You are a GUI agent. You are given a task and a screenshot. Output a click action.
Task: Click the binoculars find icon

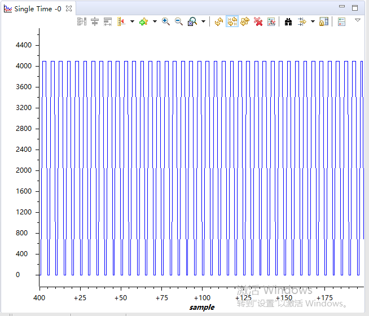(288, 21)
